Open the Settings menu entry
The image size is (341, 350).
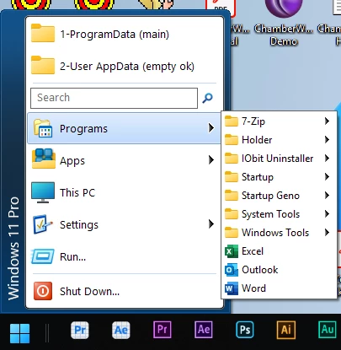click(x=124, y=224)
